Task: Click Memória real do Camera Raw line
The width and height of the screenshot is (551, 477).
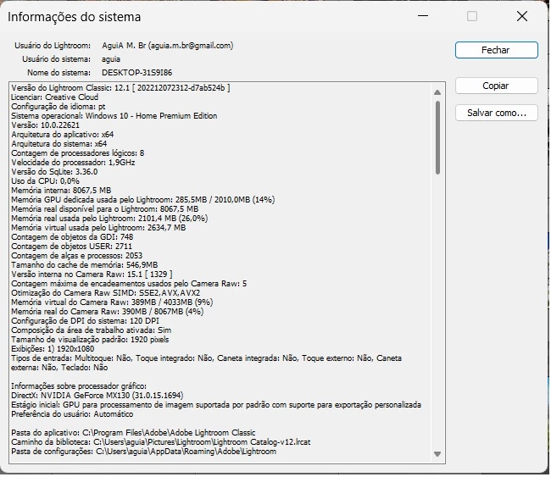Action: [x=108, y=312]
